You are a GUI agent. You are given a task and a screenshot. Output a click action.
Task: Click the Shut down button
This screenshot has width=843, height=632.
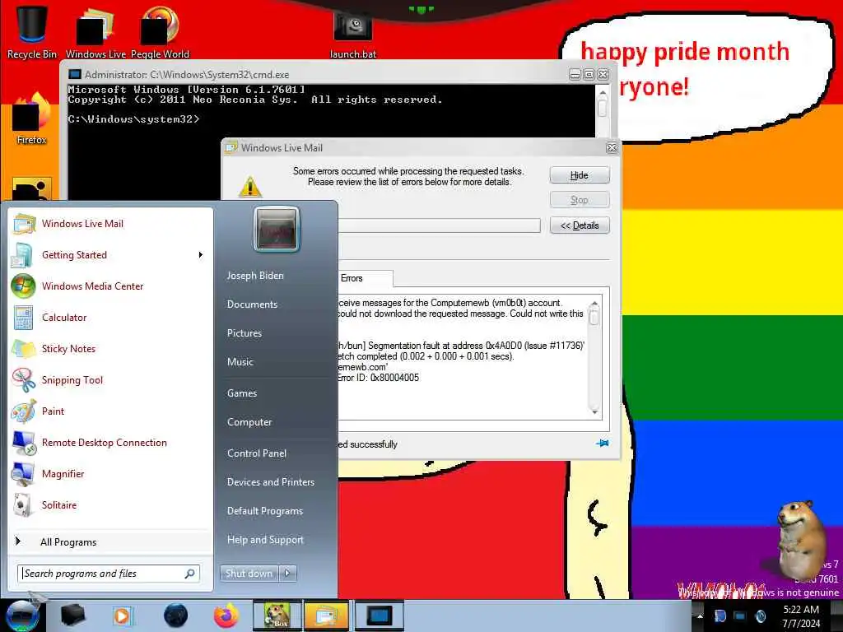249,574
